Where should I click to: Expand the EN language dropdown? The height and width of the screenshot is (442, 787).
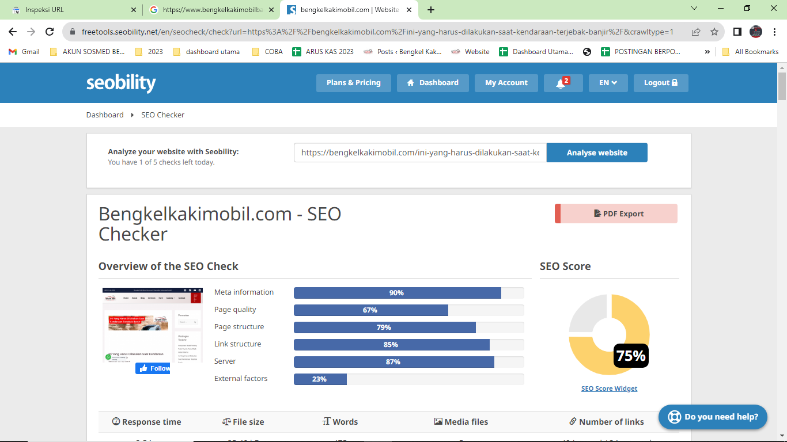608,83
